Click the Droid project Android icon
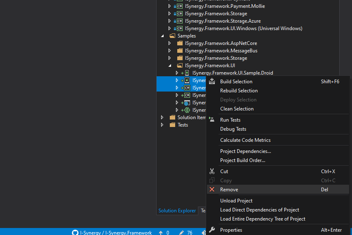Image resolution: width=352 pixels, height=235 pixels. point(187,73)
